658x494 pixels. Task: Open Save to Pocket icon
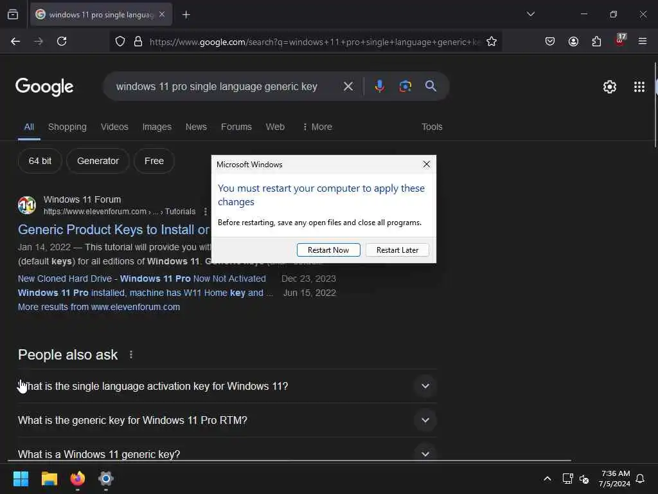[x=550, y=41]
